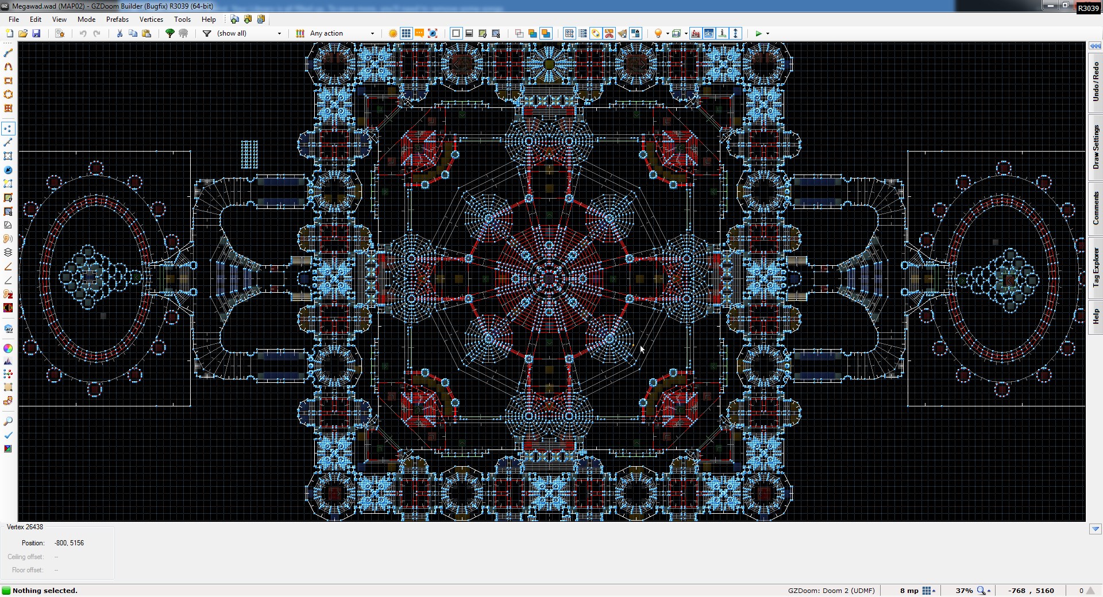Toggle the grid rendering button
The height and width of the screenshot is (597, 1103).
[406, 33]
